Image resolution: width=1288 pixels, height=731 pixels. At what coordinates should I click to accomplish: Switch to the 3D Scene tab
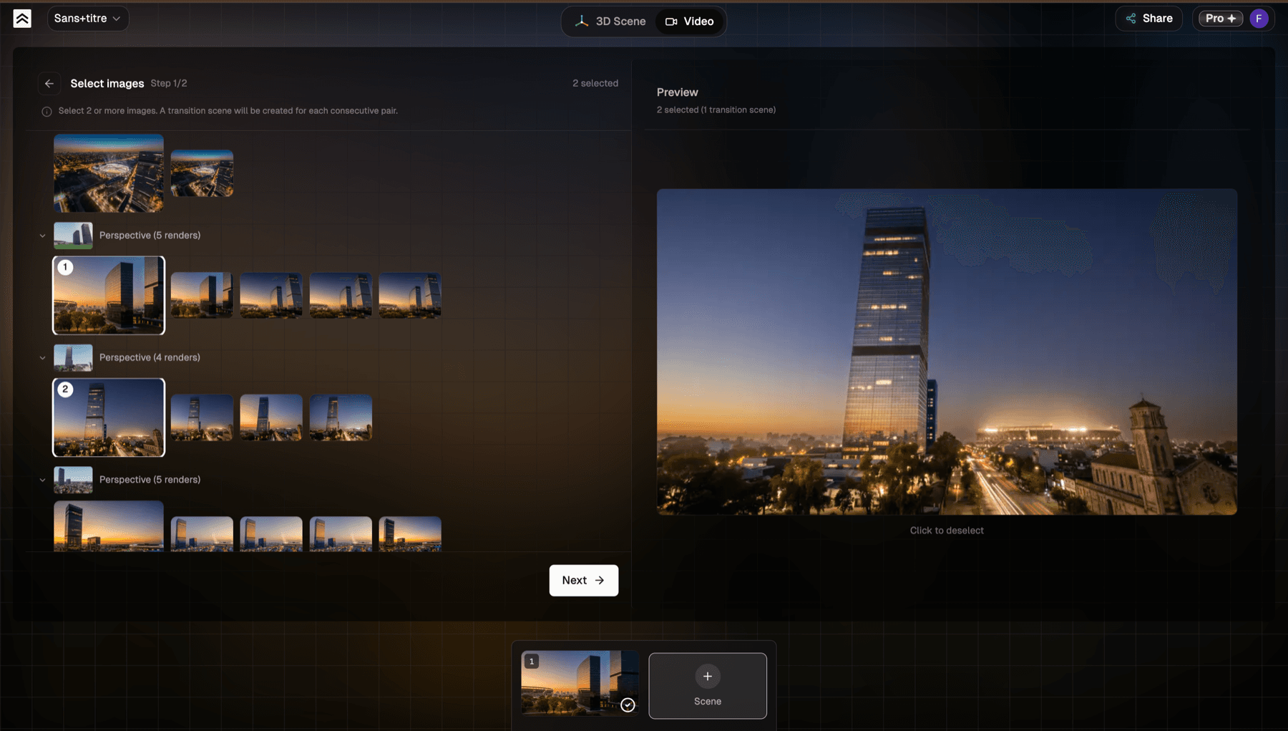tap(610, 21)
